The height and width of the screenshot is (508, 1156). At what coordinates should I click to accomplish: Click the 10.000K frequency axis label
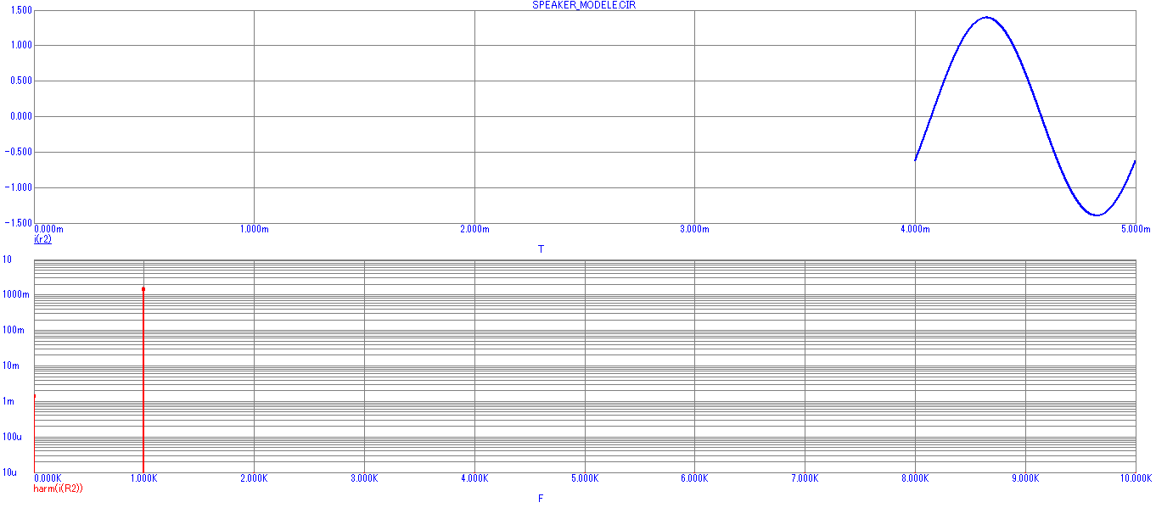click(1135, 478)
